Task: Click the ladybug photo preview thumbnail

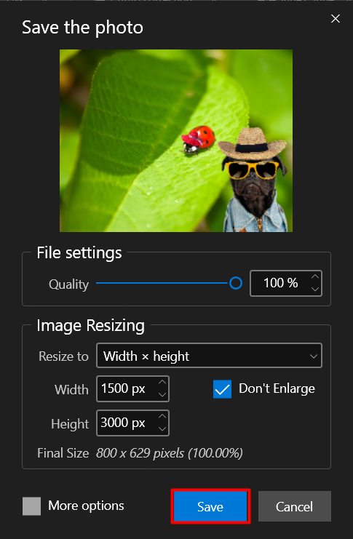Action: [176, 140]
